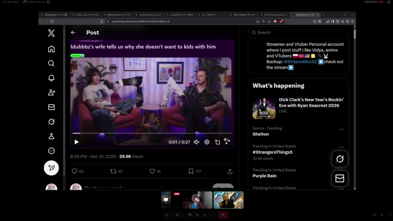Open Follow people icon in sidebar
The width and height of the screenshot is (393, 221).
click(x=51, y=92)
